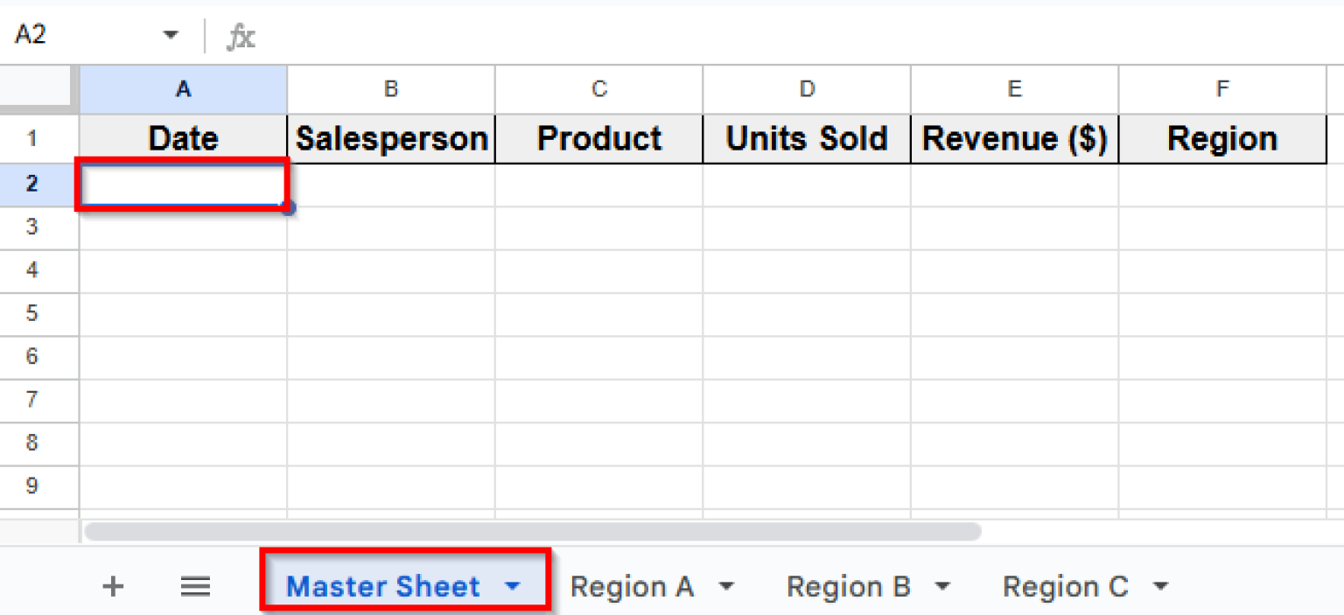
Task: Select the Master Sheet tab
Action: (x=382, y=586)
